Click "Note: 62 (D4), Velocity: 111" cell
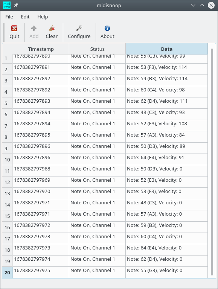 tap(166, 103)
